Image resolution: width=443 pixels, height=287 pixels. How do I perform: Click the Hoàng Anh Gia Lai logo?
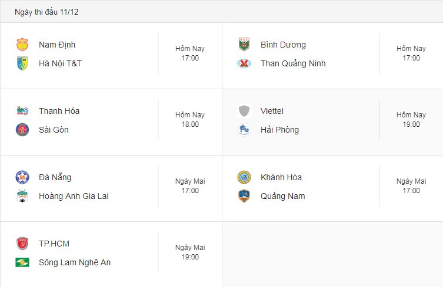22,196
